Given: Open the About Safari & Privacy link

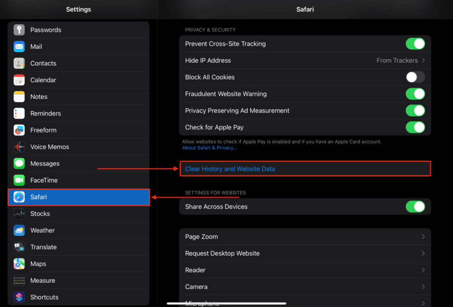Looking at the screenshot, I should click(209, 148).
